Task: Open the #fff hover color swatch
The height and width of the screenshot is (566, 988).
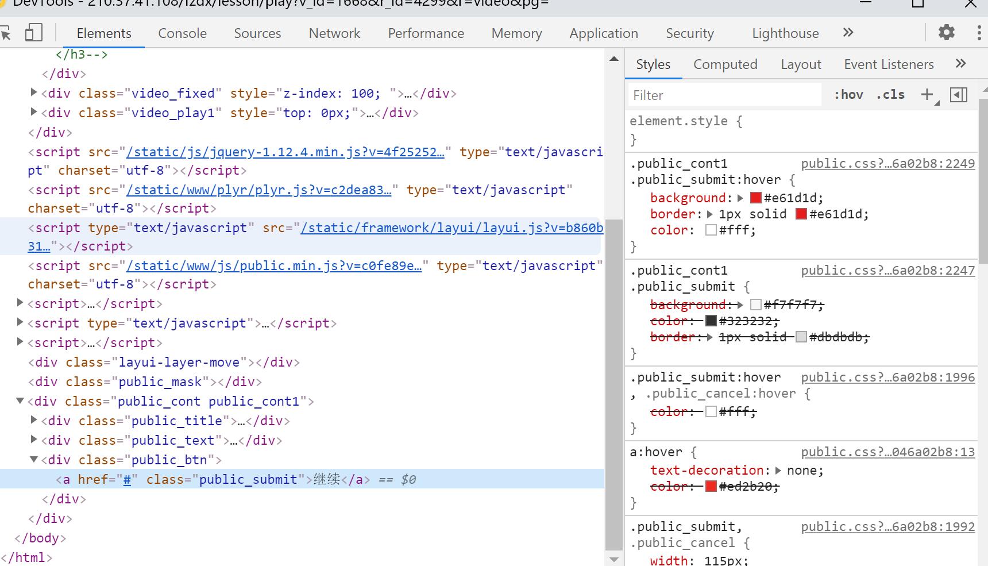Action: point(711,230)
